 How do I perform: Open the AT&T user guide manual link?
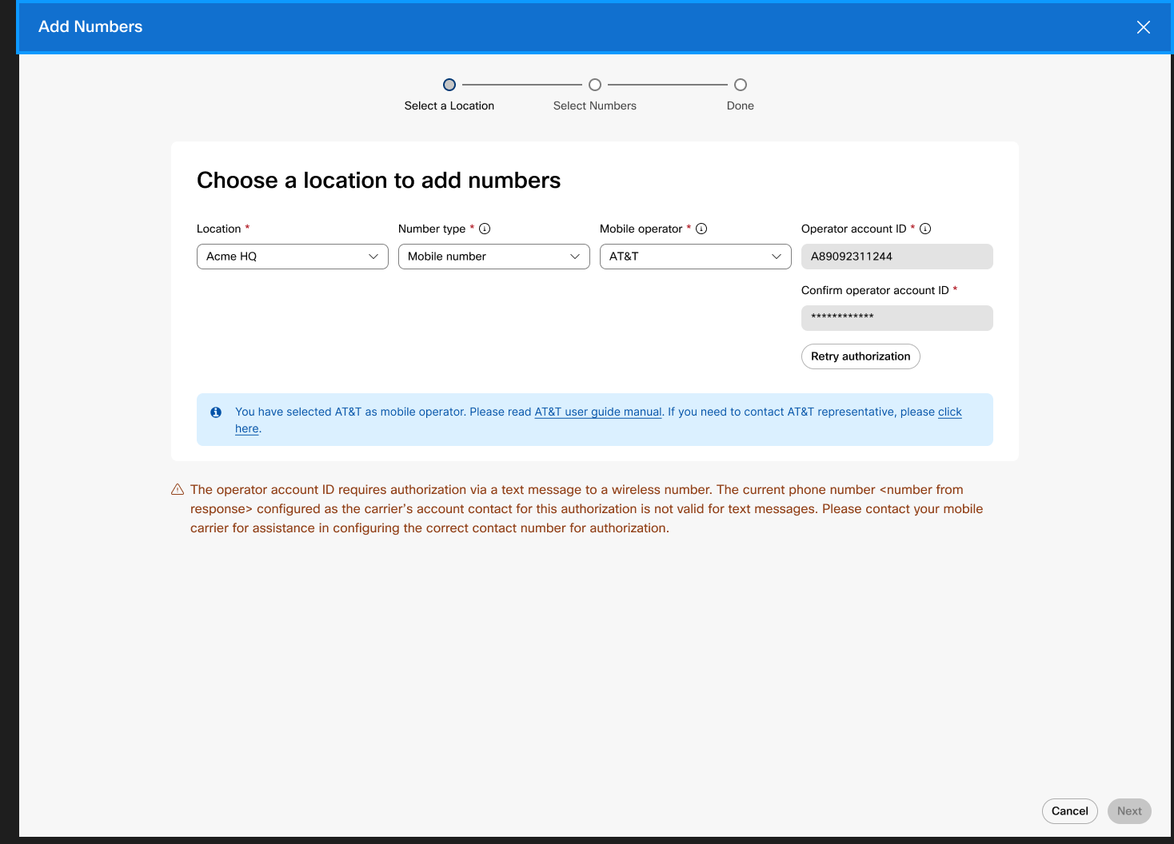point(598,412)
